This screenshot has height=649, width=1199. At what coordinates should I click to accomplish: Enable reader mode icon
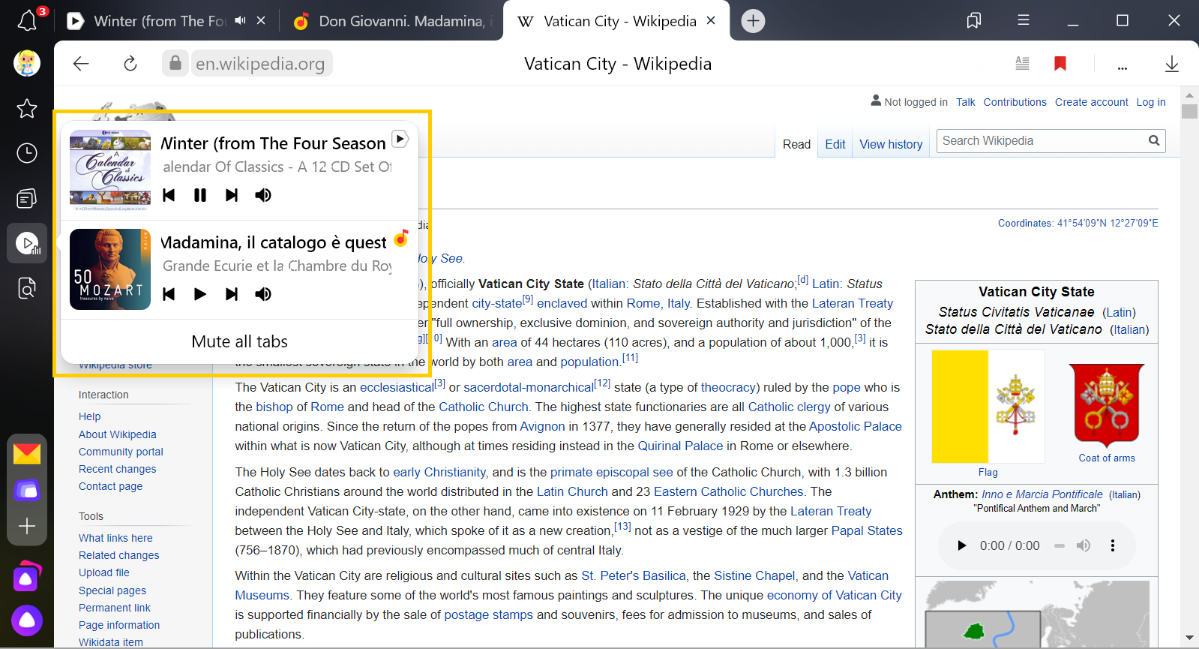click(1022, 64)
